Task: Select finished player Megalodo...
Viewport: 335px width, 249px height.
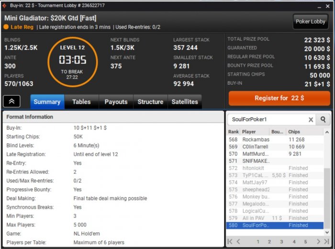Action: 275,204
